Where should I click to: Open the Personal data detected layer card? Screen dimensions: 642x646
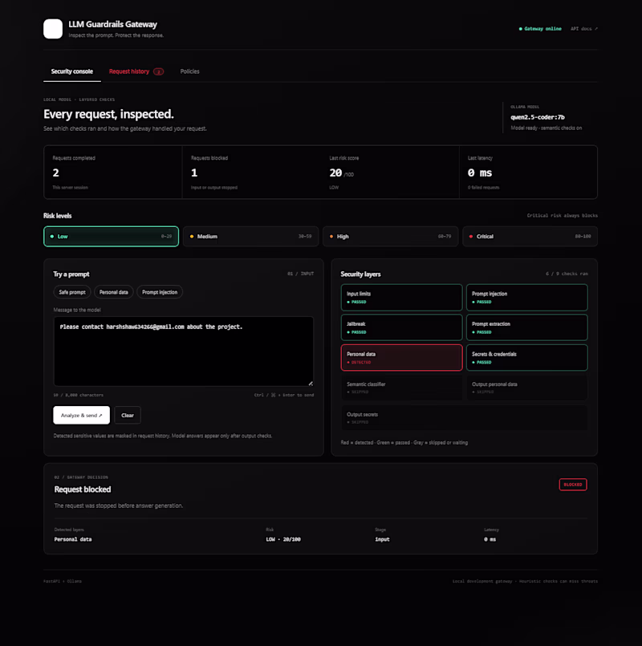click(x=402, y=358)
